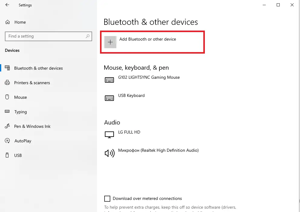This screenshot has height=212, width=300.
Task: Select the G102 LIGHTSYNC keyboard icon
Action: pos(109,80)
